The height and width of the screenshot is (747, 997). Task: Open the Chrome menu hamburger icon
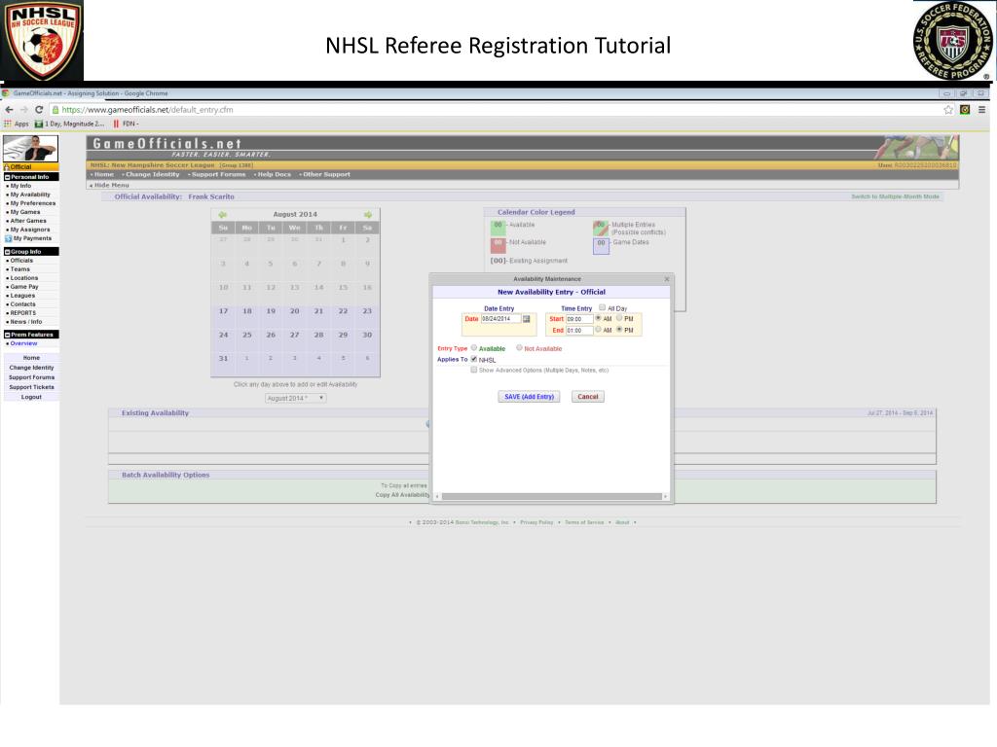pyautogui.click(x=981, y=109)
